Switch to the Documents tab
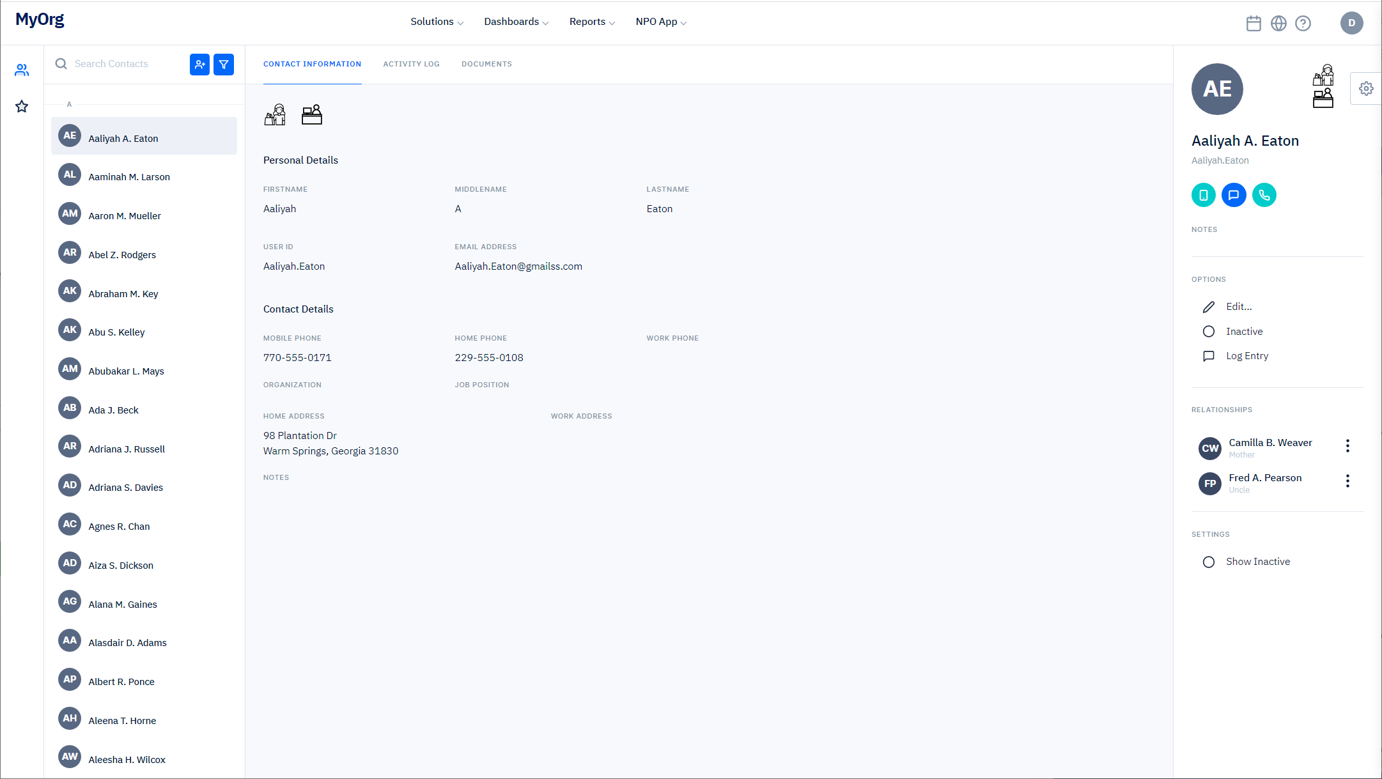Screen dimensions: 1382x779 (486, 64)
